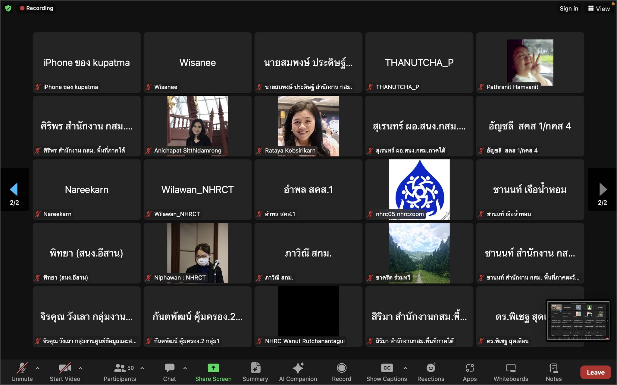Expand caret next to Participants
The width and height of the screenshot is (617, 385).
click(142, 368)
